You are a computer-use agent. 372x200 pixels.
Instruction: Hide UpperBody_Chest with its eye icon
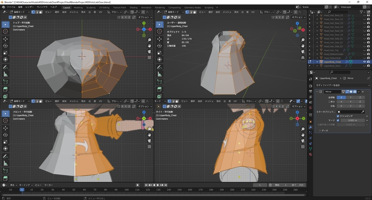coord(364,62)
